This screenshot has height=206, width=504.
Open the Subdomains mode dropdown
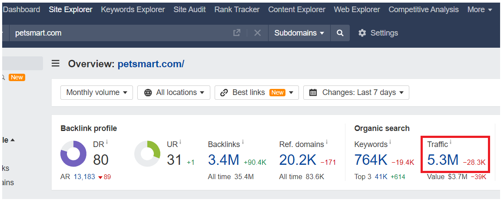(x=299, y=33)
